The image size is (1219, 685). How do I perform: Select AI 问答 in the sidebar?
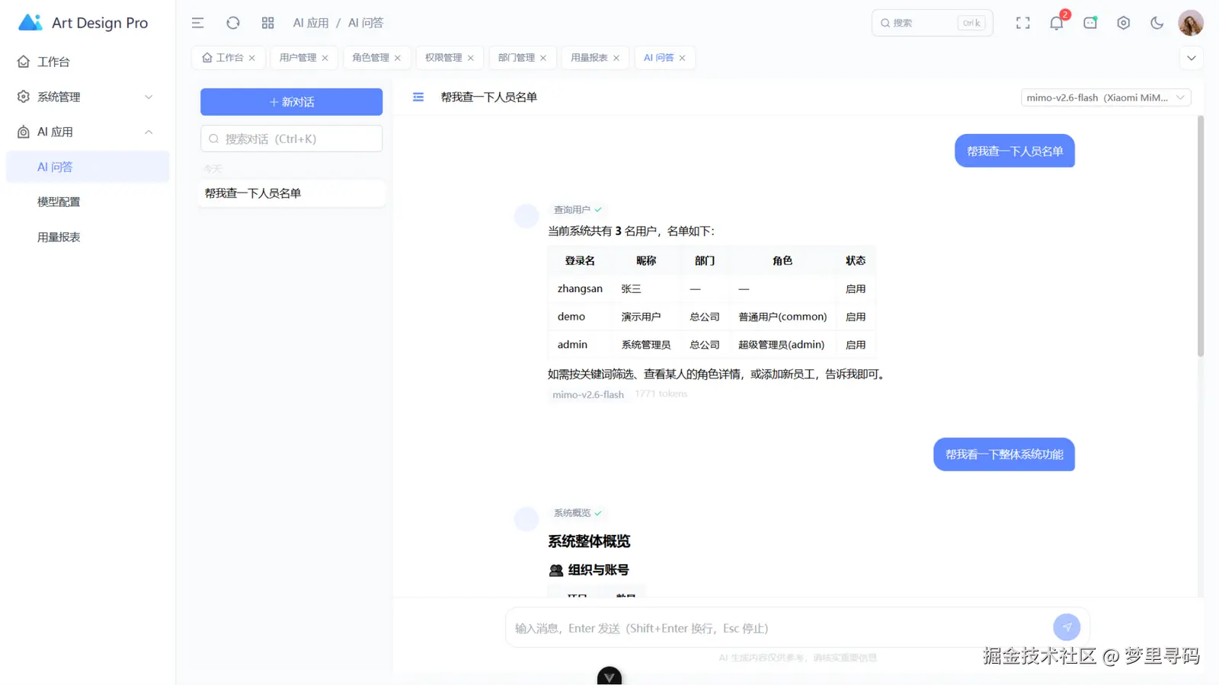click(x=88, y=167)
